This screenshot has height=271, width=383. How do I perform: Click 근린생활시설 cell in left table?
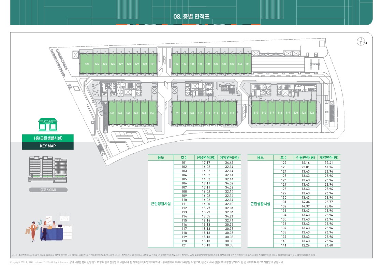pyautogui.click(x=161, y=203)
